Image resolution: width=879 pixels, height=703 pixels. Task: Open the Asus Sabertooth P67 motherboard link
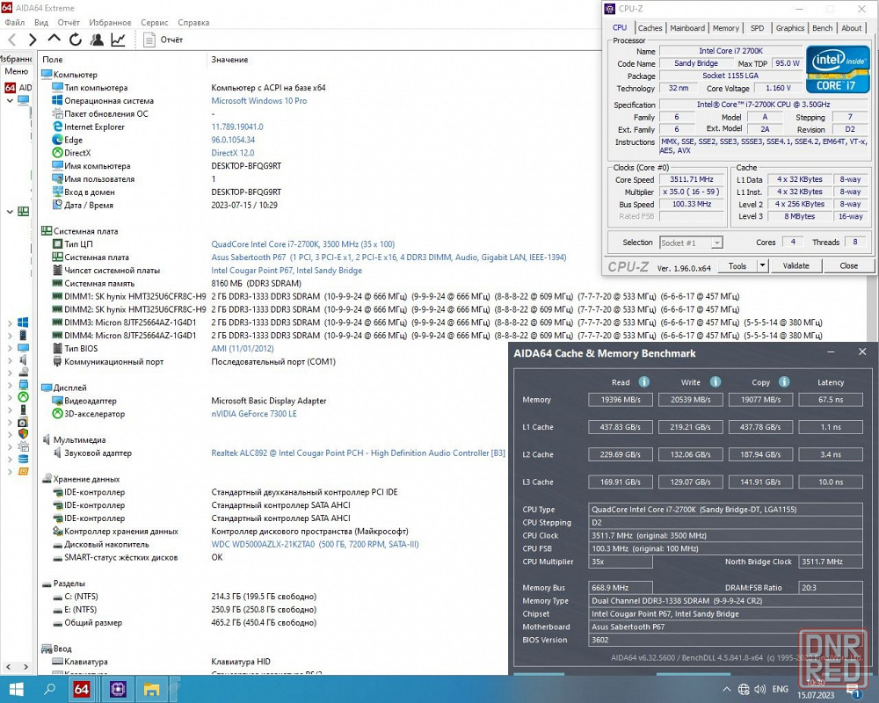(389, 257)
